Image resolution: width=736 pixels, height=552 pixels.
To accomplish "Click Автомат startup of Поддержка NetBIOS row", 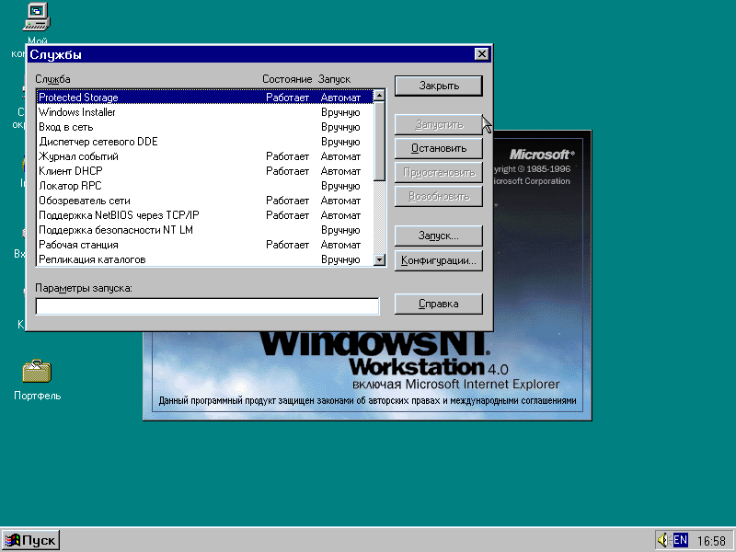I will (x=340, y=215).
